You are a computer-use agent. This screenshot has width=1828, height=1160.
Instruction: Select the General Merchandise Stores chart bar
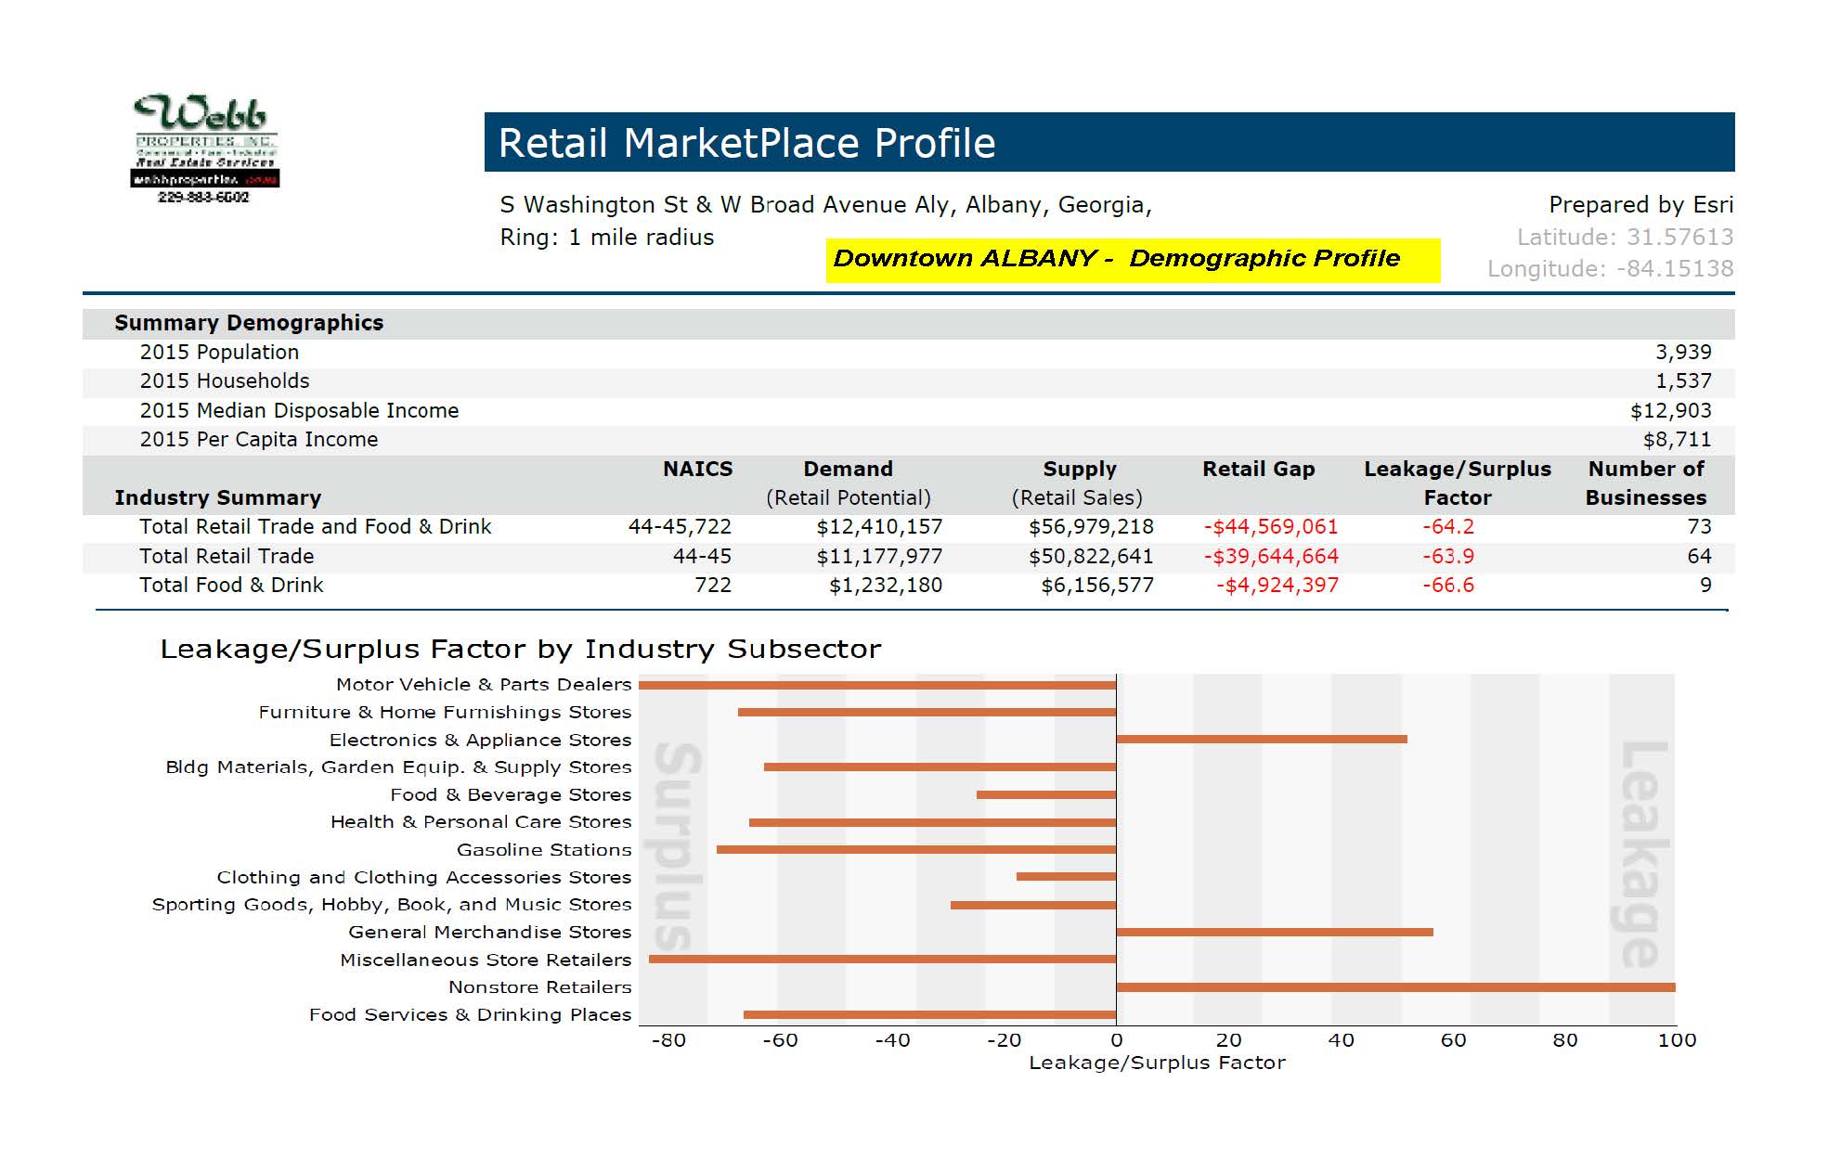1277,933
